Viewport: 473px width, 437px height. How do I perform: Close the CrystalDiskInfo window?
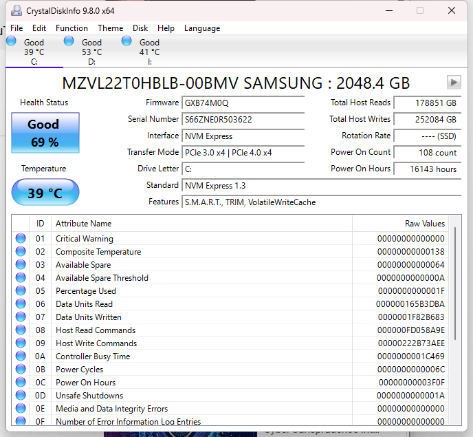click(x=452, y=10)
